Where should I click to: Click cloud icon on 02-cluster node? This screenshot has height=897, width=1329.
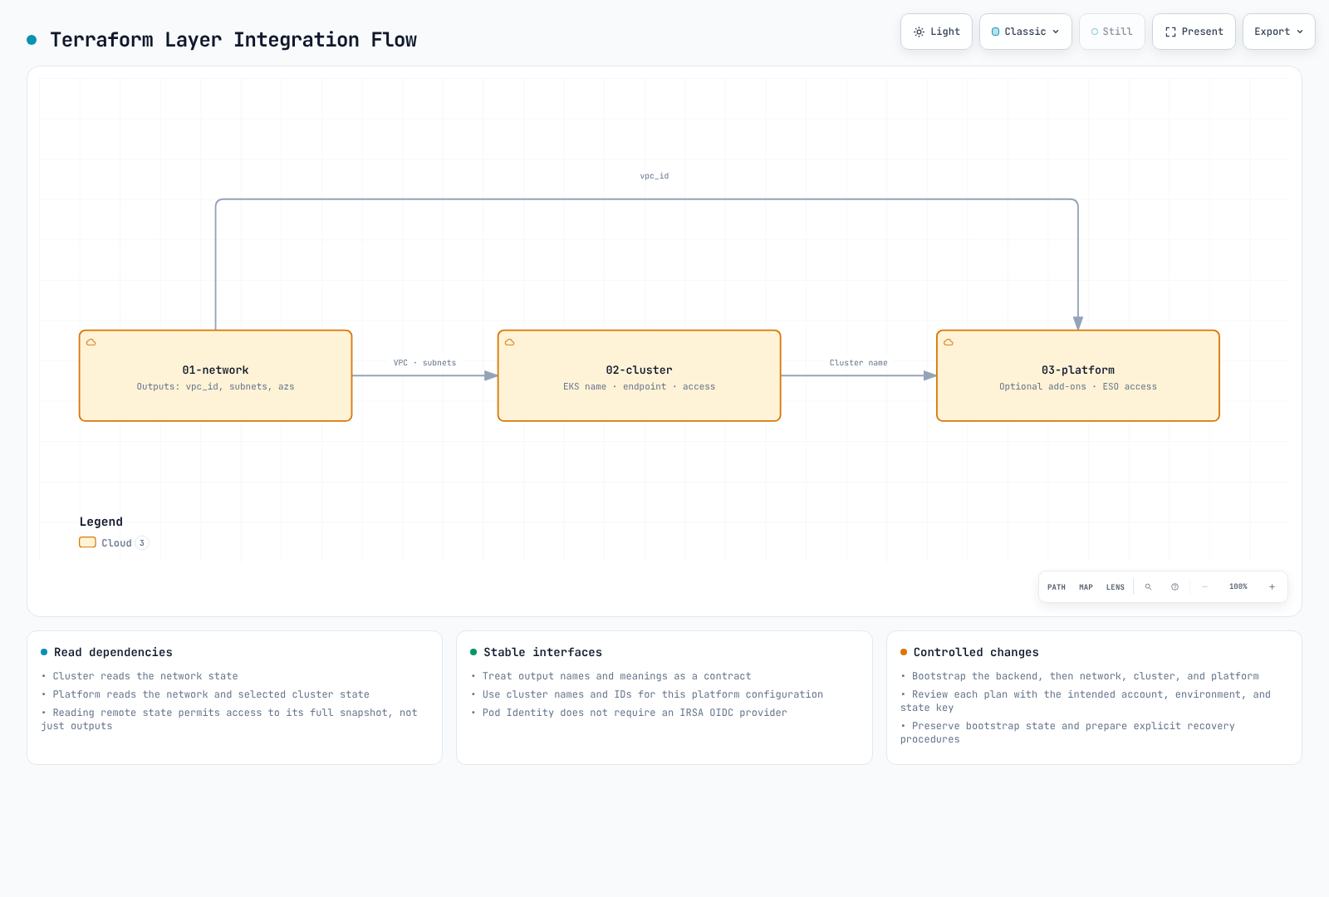pos(510,342)
